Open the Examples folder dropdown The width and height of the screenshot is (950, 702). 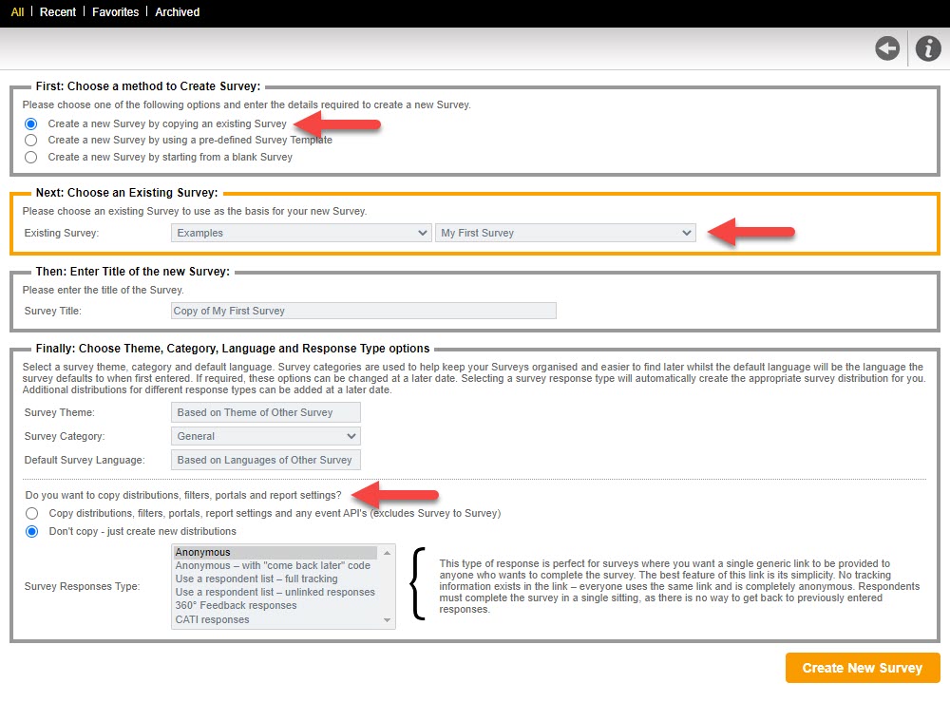pyautogui.click(x=301, y=233)
